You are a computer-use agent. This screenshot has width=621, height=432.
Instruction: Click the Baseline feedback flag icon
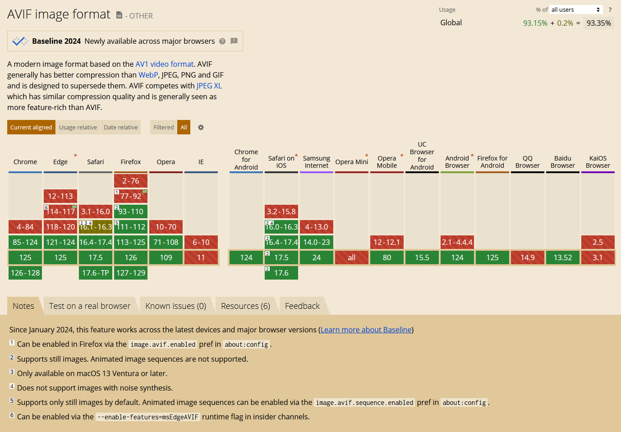(x=234, y=41)
